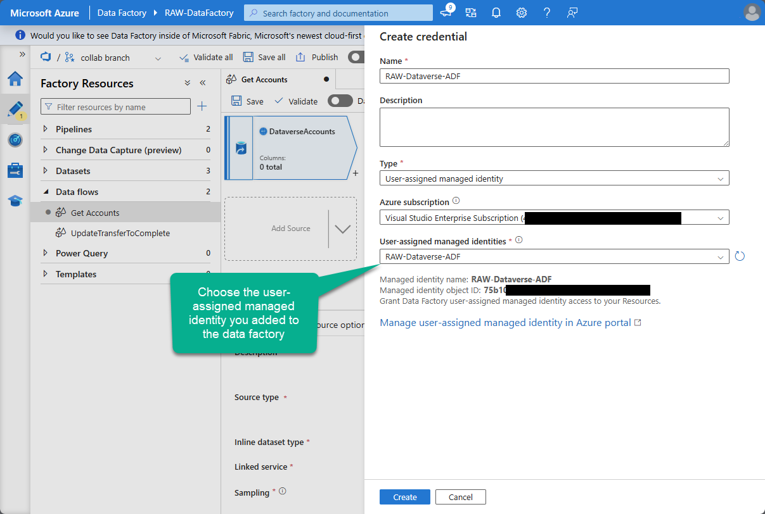Click Save all
Image resolution: width=765 pixels, height=514 pixels.
(x=264, y=57)
